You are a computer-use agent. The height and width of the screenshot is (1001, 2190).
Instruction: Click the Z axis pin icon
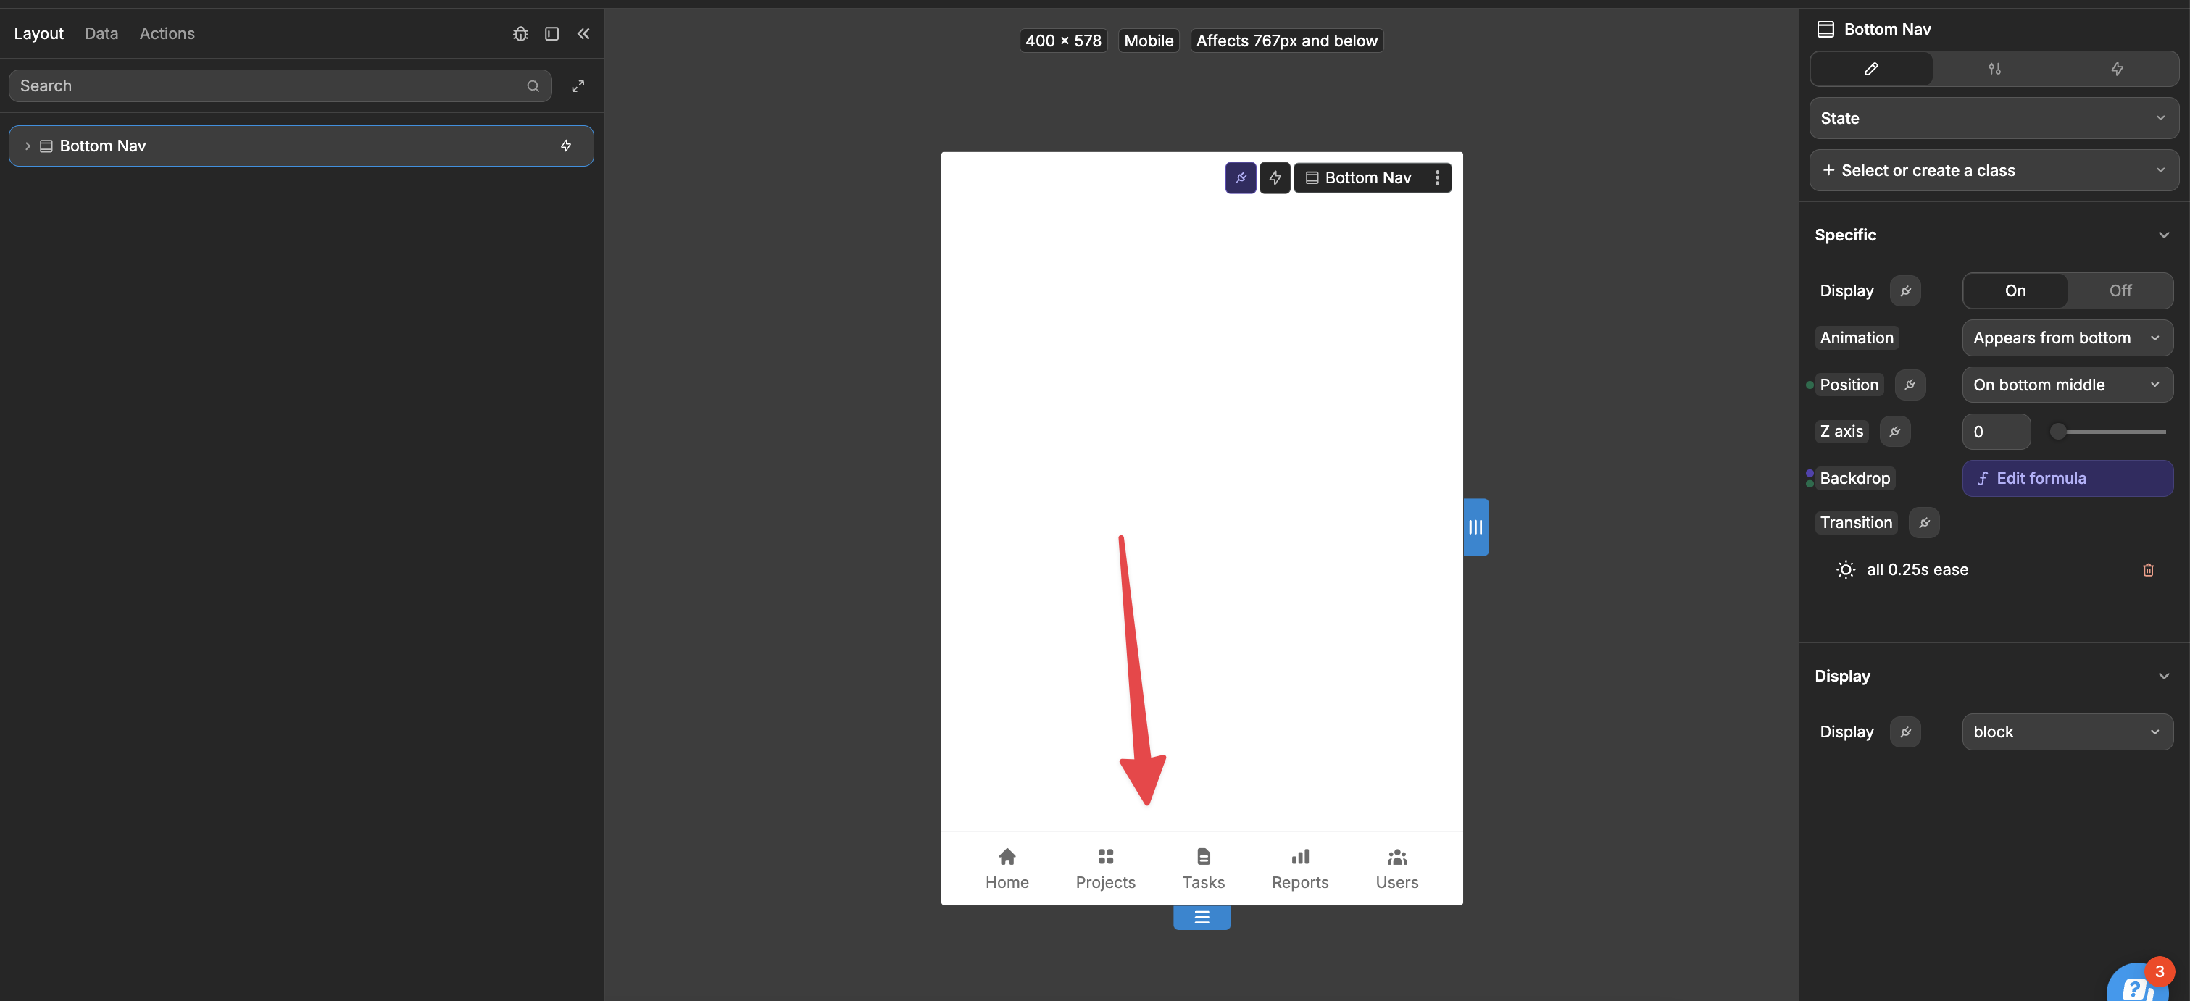click(x=1895, y=430)
